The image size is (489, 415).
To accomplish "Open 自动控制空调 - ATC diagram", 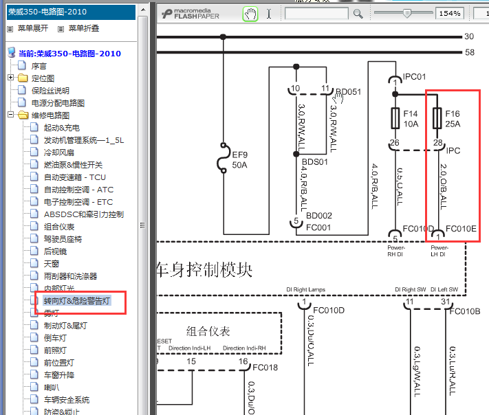I will [78, 190].
